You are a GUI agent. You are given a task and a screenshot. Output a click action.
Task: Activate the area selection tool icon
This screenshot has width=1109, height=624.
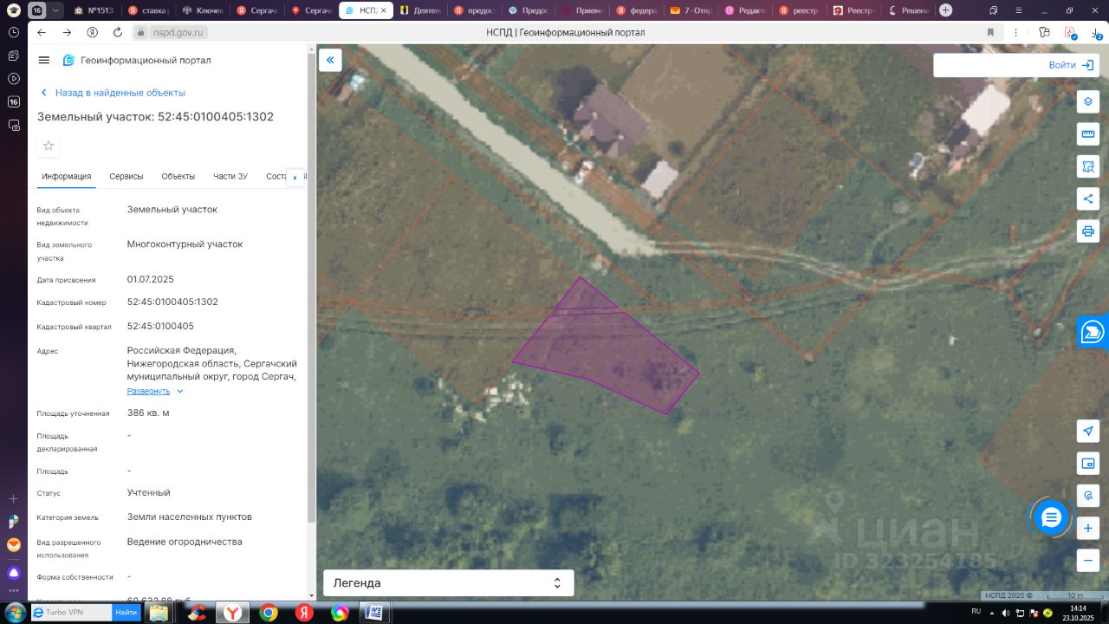[1088, 166]
